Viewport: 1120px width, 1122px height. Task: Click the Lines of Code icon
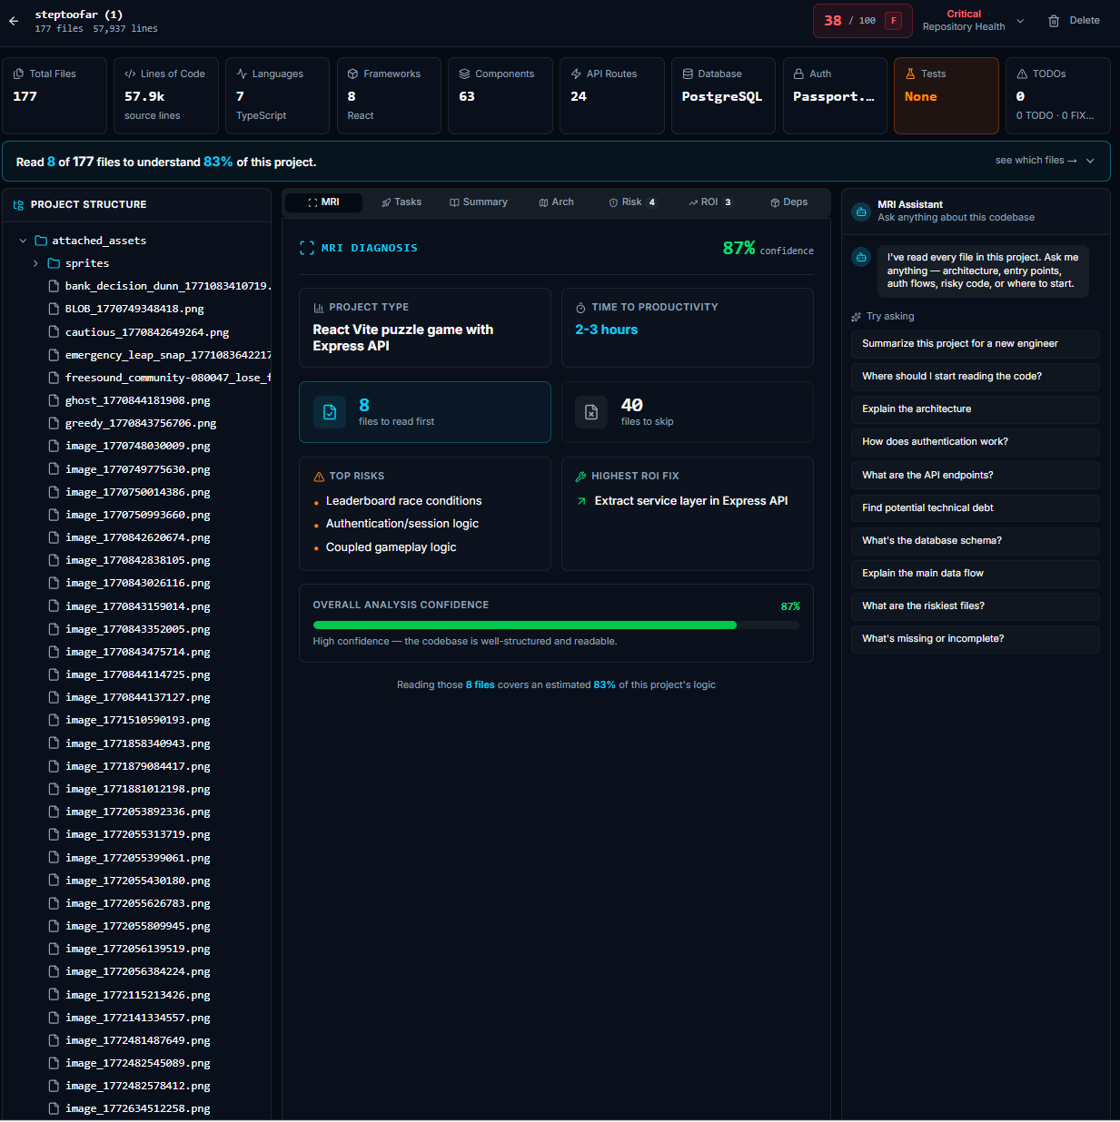130,74
